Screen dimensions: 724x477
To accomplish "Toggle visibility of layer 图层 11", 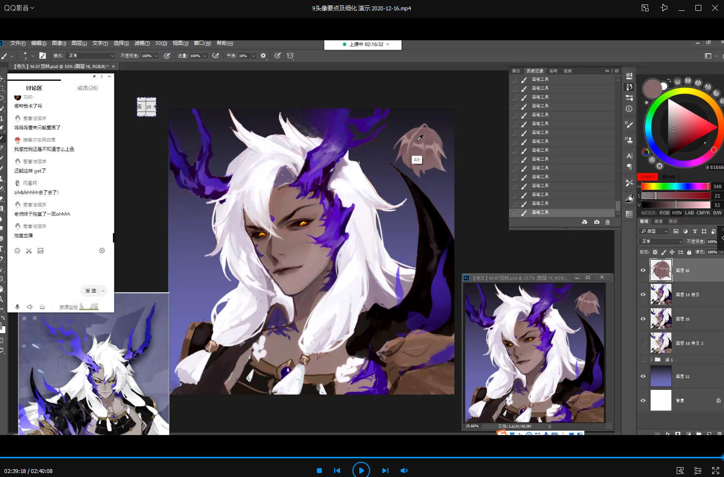I will click(x=643, y=376).
